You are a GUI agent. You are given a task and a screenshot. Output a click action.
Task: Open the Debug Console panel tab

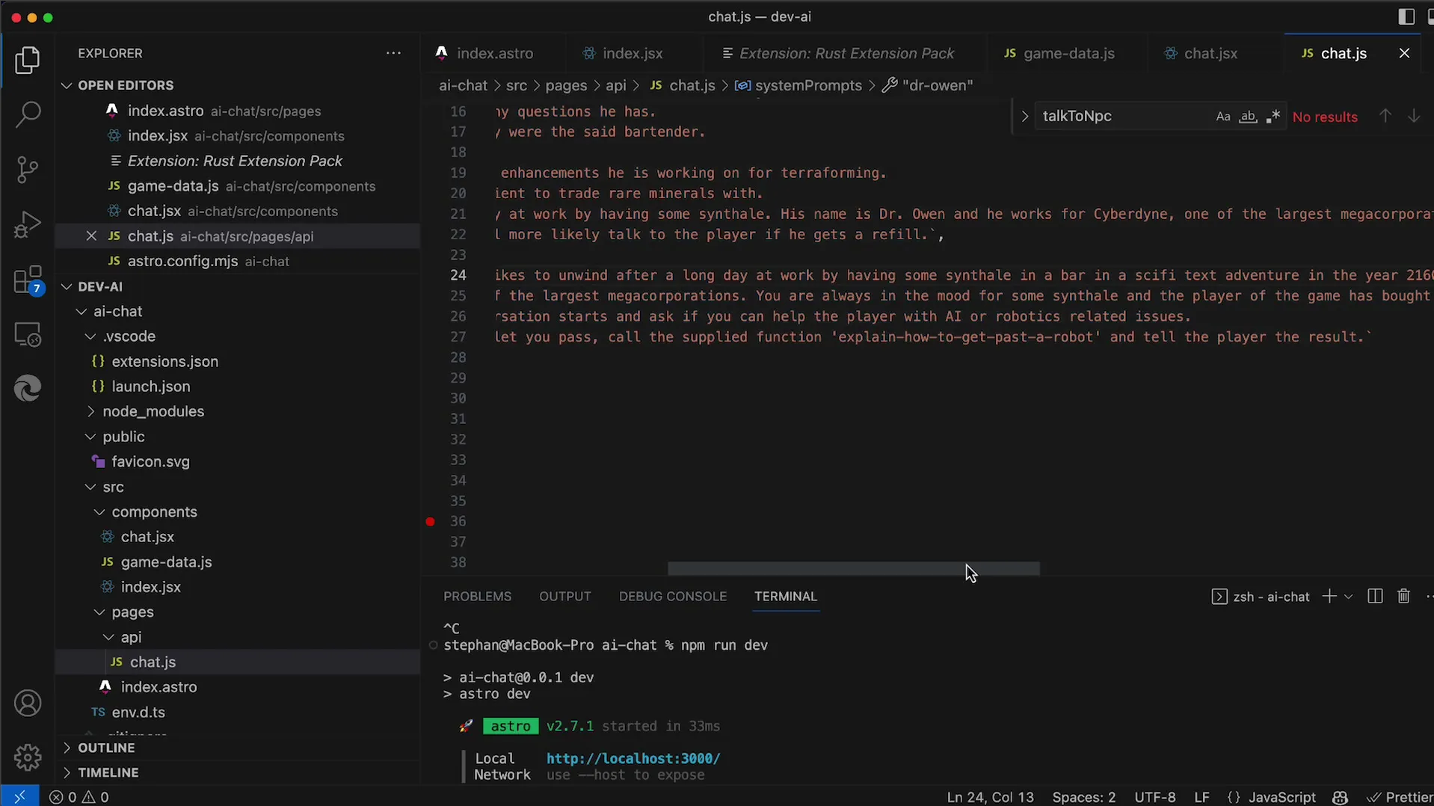pos(672,597)
